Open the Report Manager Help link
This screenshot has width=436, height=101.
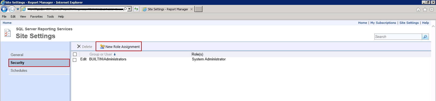click(425, 23)
